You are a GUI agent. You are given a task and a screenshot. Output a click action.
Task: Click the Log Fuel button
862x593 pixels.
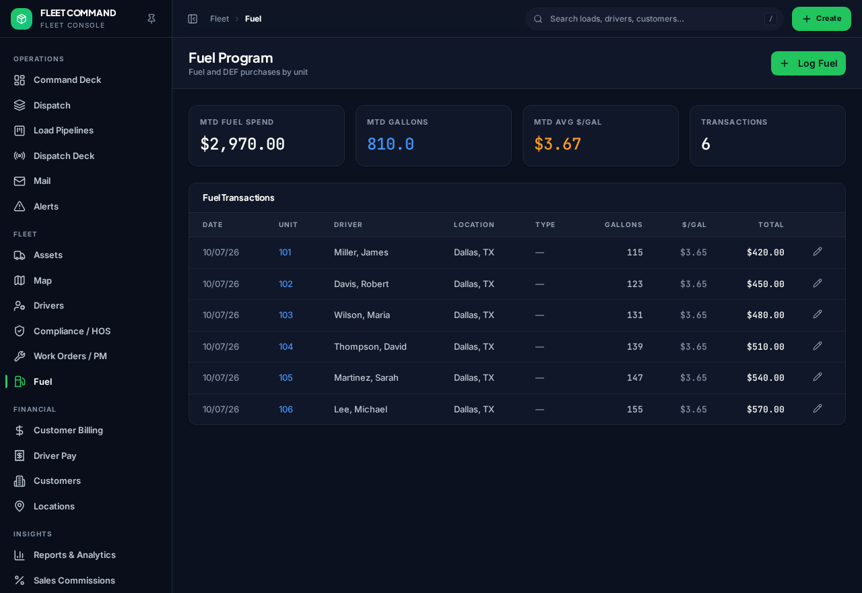tap(808, 63)
